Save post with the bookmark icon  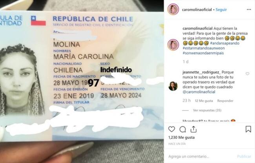(248, 129)
